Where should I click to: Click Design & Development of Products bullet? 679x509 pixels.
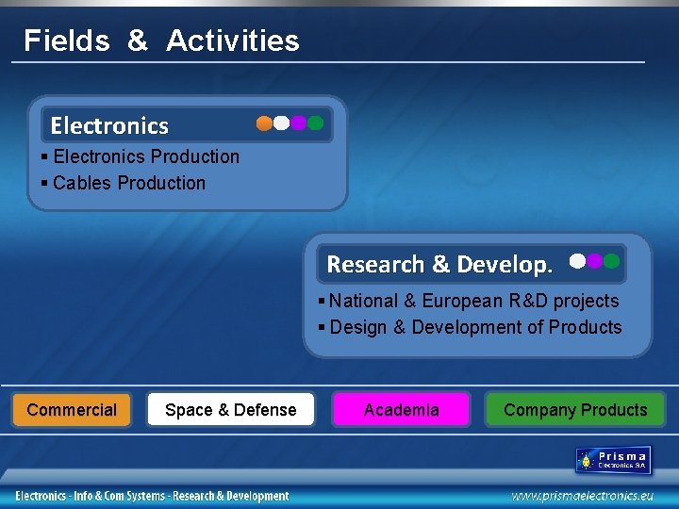point(471,327)
